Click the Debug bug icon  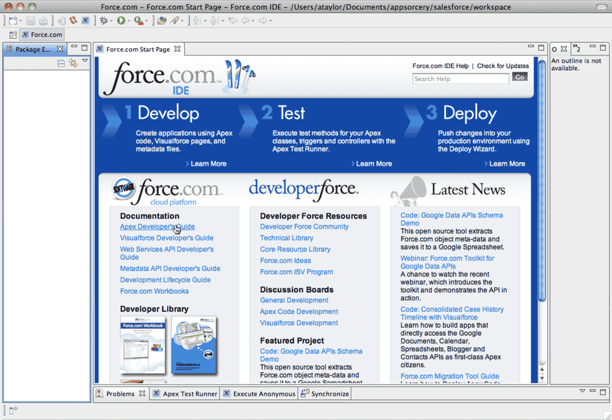click(104, 21)
